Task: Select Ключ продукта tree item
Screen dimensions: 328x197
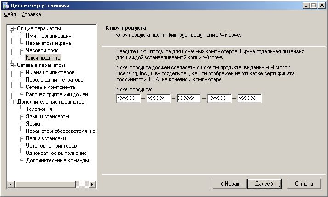Action: 43,58
